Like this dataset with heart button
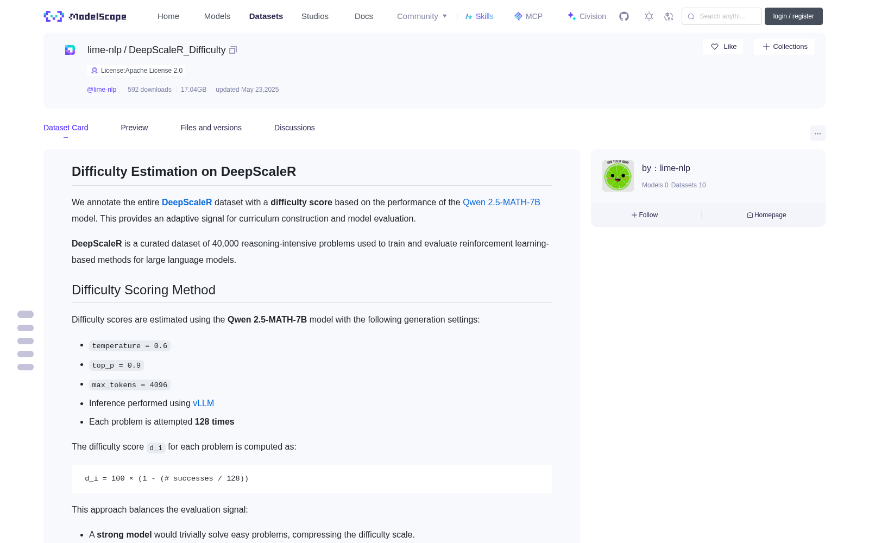Image resolution: width=869 pixels, height=543 pixels. (723, 47)
